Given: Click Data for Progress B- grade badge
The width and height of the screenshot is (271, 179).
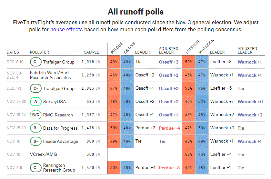Looking at the screenshot, I should pos(35,128).
